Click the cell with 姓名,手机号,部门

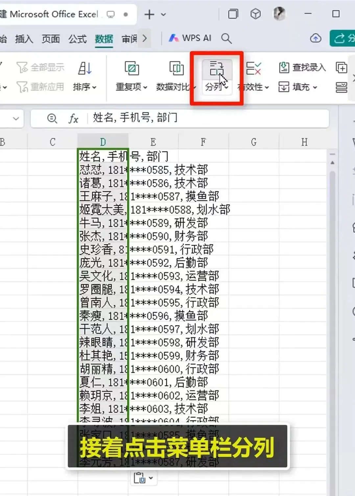tap(103, 156)
